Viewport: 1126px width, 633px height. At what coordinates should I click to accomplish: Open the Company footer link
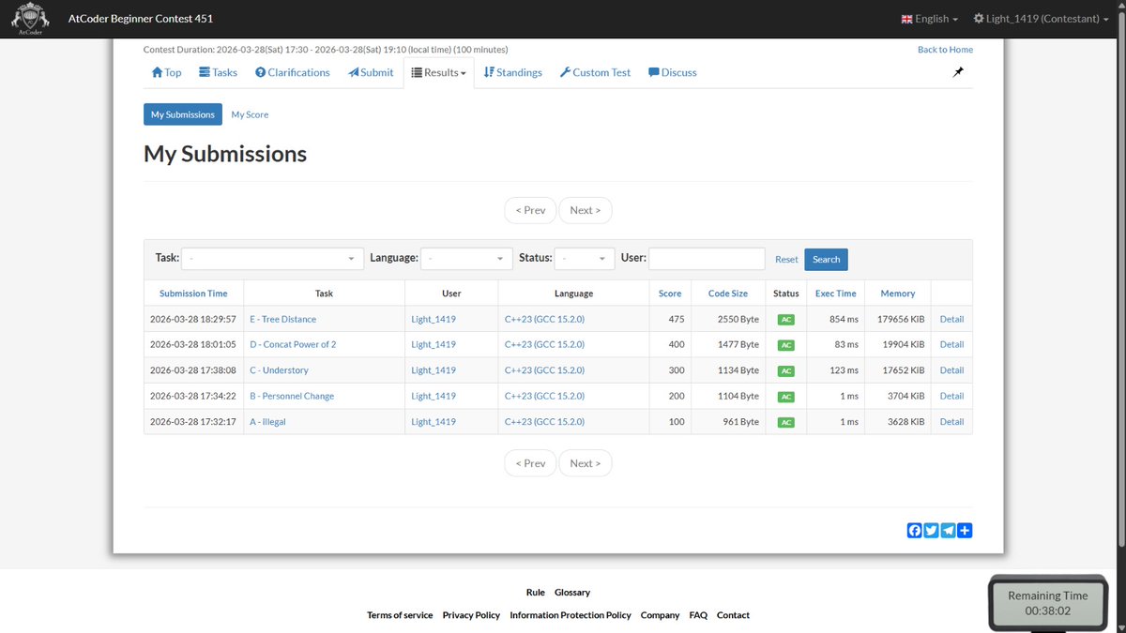(660, 615)
